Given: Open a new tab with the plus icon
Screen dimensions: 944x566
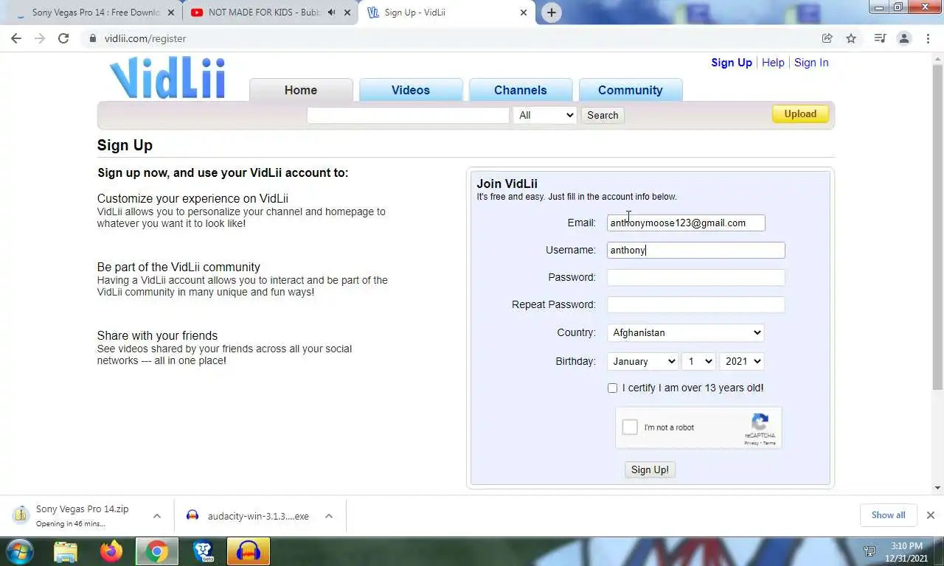Looking at the screenshot, I should [x=551, y=13].
